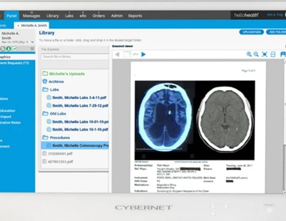Open the hamburger menu in patient sidebar
The image size is (286, 221).
[x=32, y=49]
